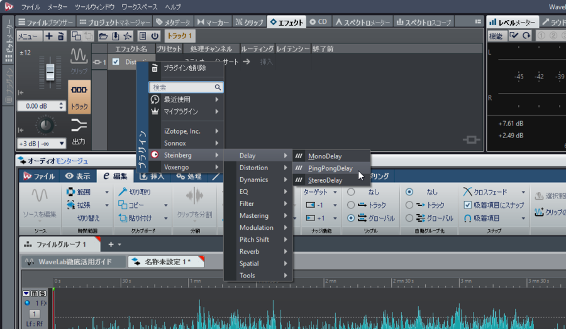
Task: Click the plug-in list document icon
Action: pyautogui.click(x=143, y=36)
